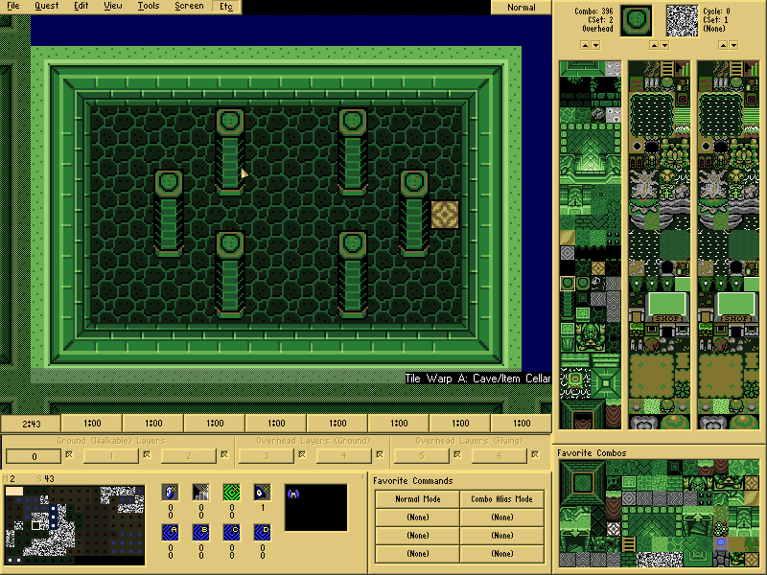Click the down arrow under Combo: 396
This screenshot has height=575, width=767.
coord(595,45)
